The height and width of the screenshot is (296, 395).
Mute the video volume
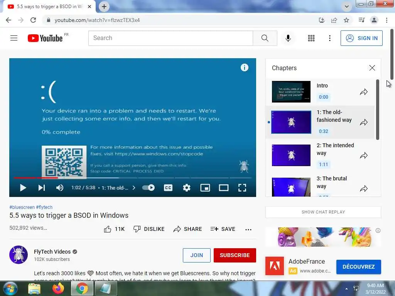coord(60,188)
